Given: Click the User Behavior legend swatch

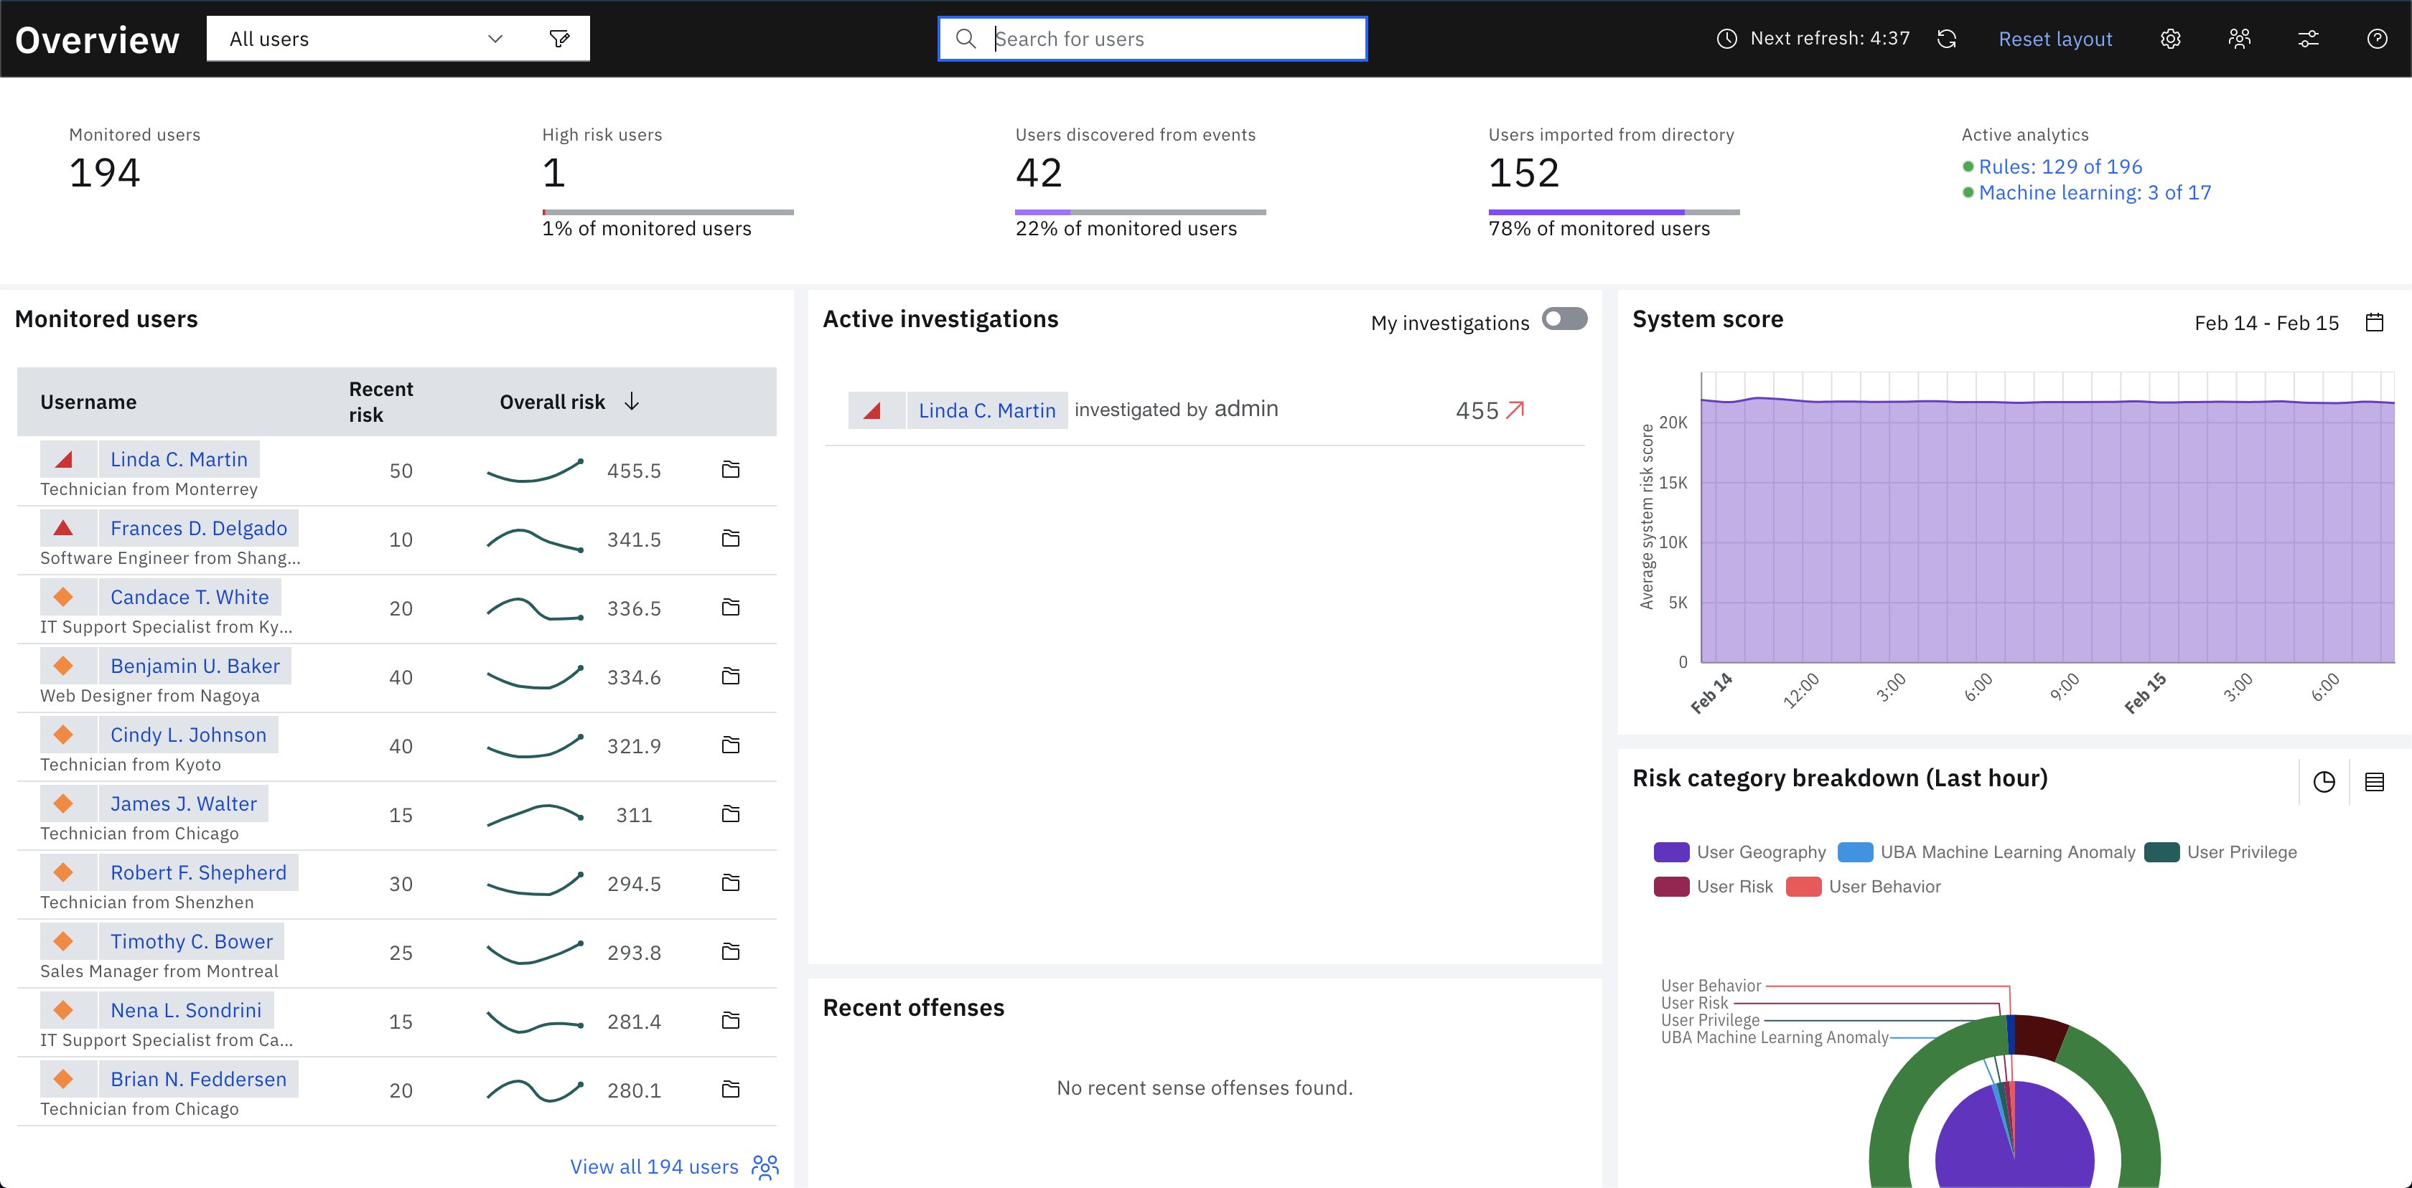Looking at the screenshot, I should click(x=1803, y=887).
